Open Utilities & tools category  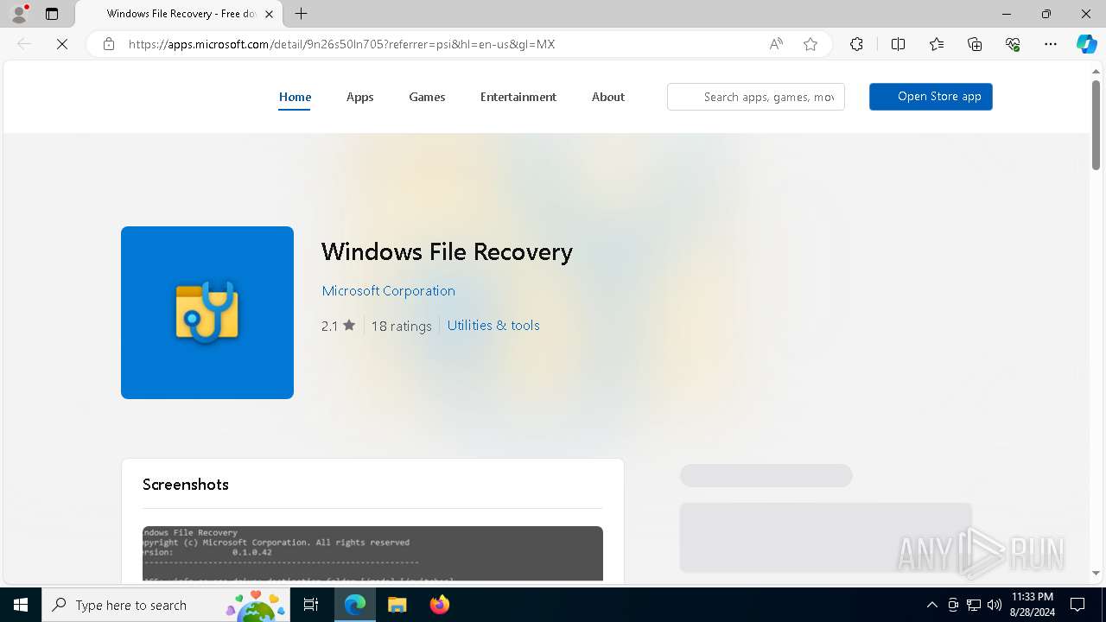[x=493, y=326]
